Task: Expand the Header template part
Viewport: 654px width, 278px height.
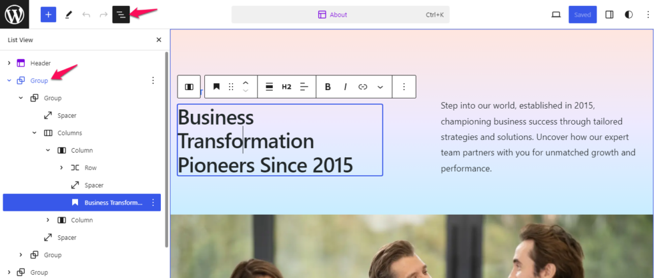Action: point(9,63)
